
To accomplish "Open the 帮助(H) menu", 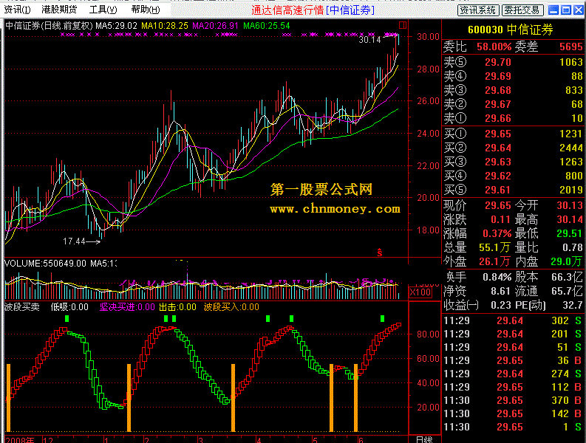I will point(146,10).
